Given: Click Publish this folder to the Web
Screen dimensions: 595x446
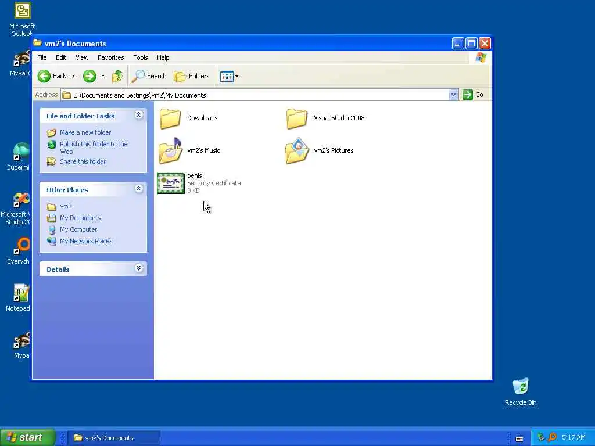Looking at the screenshot, I should [x=94, y=148].
